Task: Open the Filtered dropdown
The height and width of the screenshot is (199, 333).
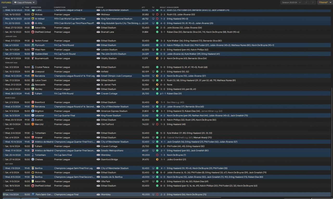Action: pos(325,2)
